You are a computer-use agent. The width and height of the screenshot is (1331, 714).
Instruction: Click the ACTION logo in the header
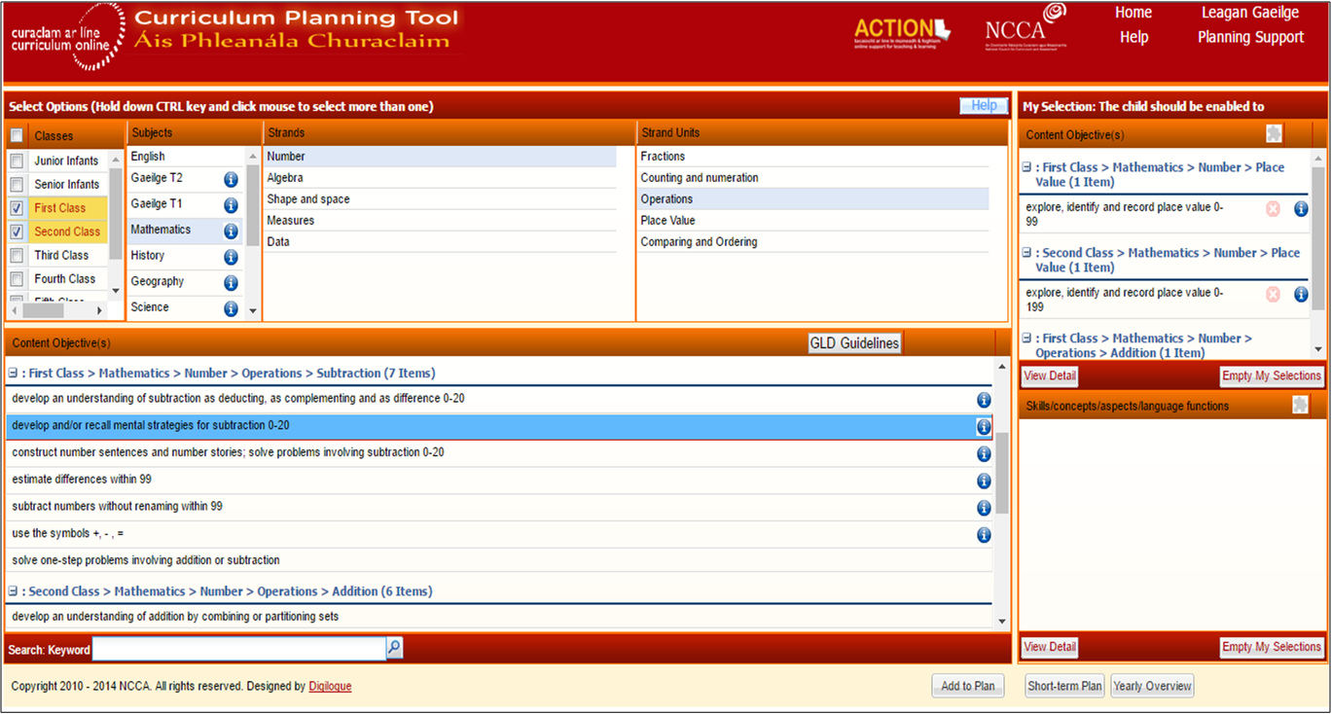point(901,29)
